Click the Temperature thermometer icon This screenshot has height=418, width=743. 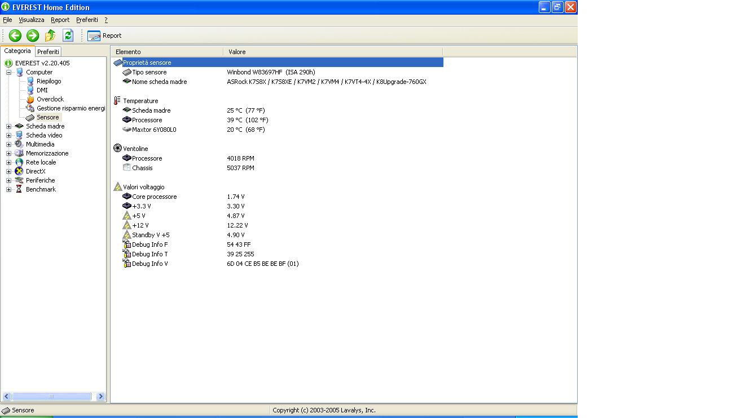click(117, 101)
